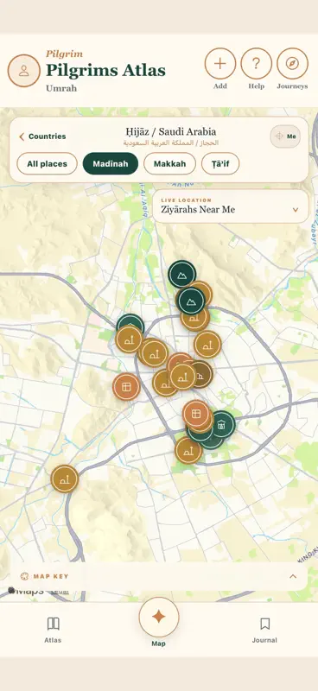Expand the Map Key panel chevron

293,576
